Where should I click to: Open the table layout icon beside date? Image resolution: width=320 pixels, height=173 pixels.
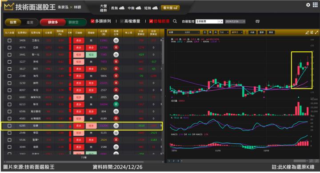tap(257, 21)
